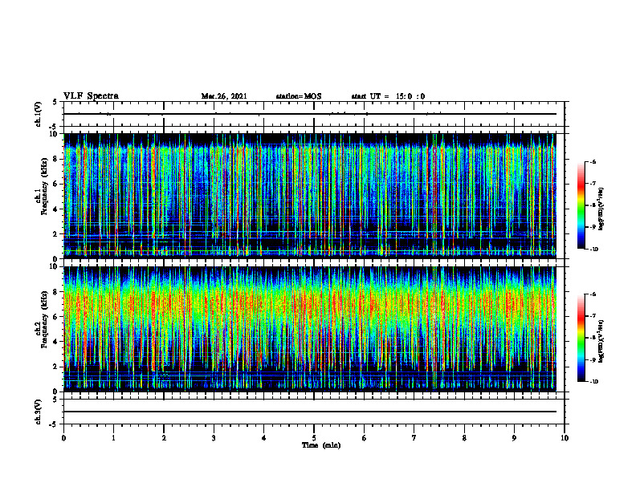Click the ch.2 spectrogram color bar

click(x=581, y=338)
